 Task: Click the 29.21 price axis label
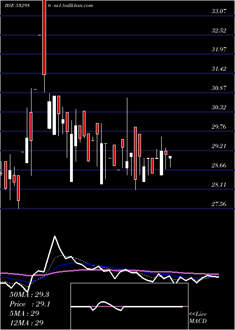tap(219, 146)
